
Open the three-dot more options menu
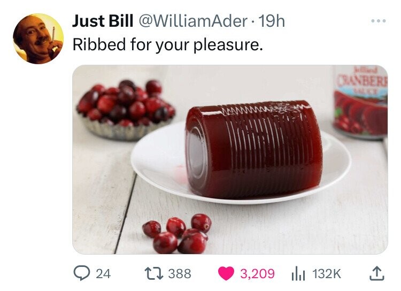tap(379, 21)
